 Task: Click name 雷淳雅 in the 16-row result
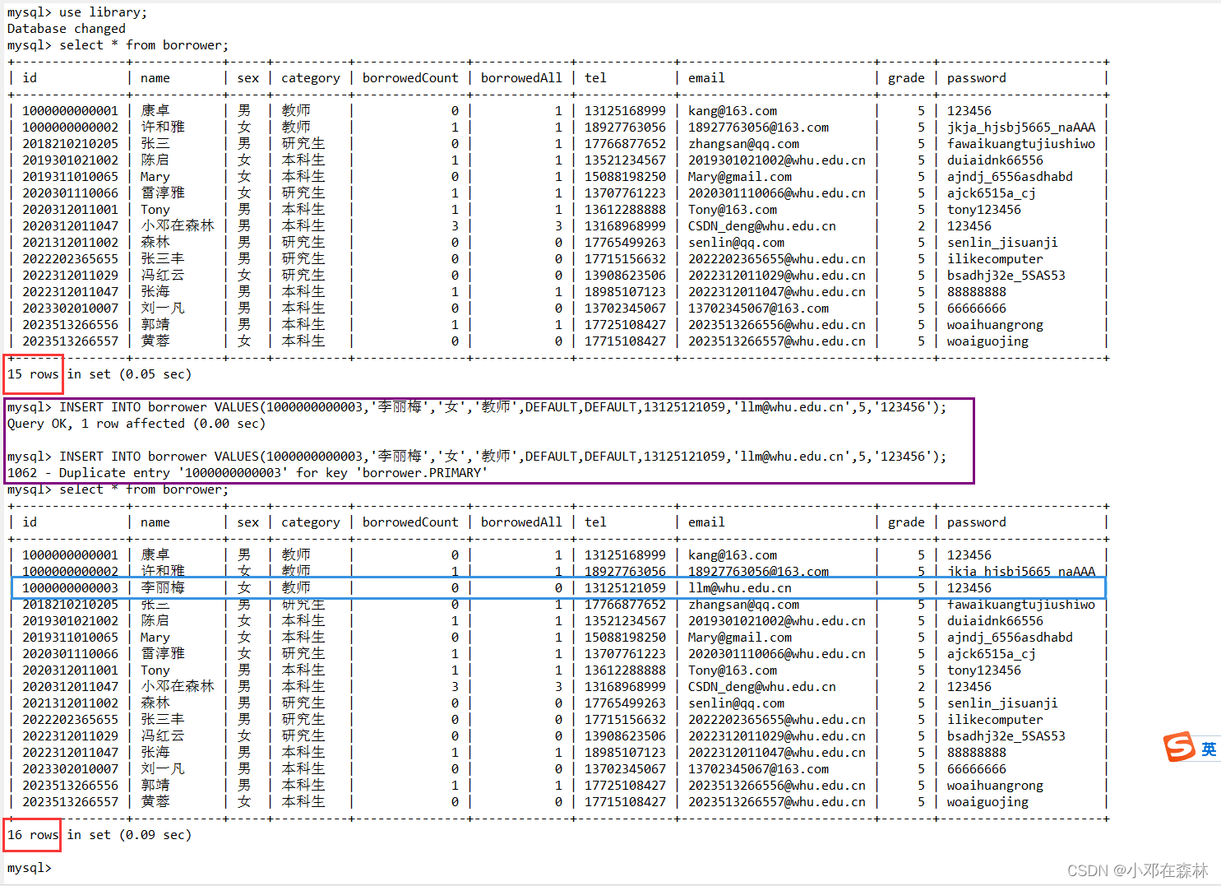tap(163, 654)
